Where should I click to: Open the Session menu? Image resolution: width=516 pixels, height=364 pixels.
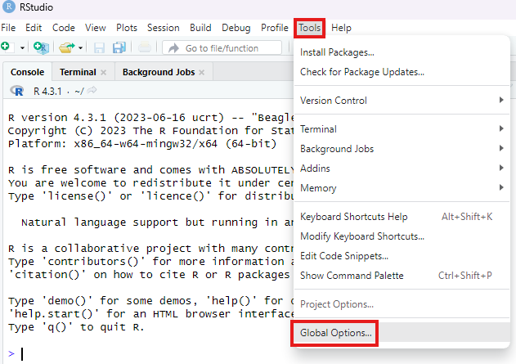(x=164, y=28)
